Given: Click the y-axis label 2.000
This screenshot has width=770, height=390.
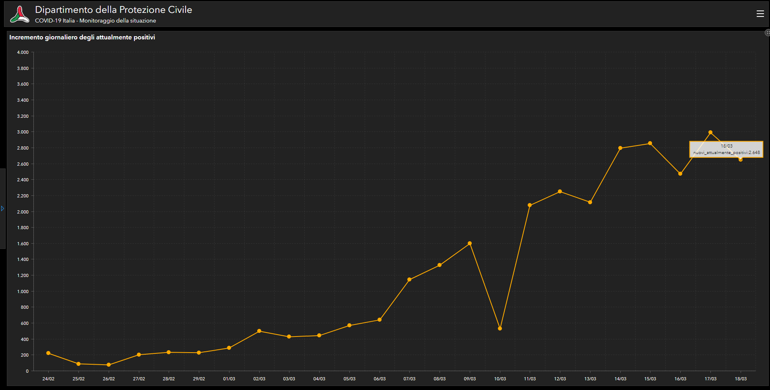Looking at the screenshot, I should [x=23, y=212].
